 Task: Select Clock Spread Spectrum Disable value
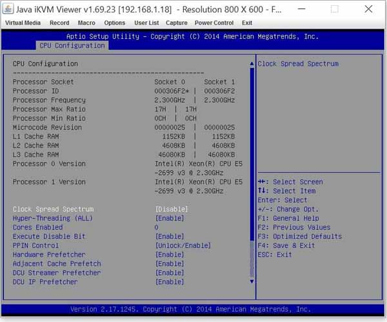pyautogui.click(x=172, y=209)
